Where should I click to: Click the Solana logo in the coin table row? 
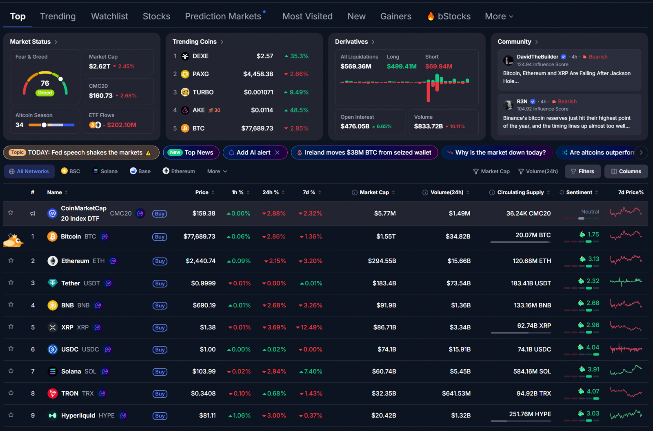tap(53, 371)
